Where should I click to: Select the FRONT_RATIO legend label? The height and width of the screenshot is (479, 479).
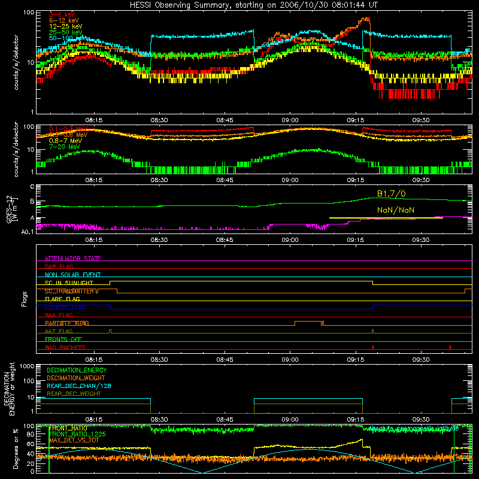point(68,428)
